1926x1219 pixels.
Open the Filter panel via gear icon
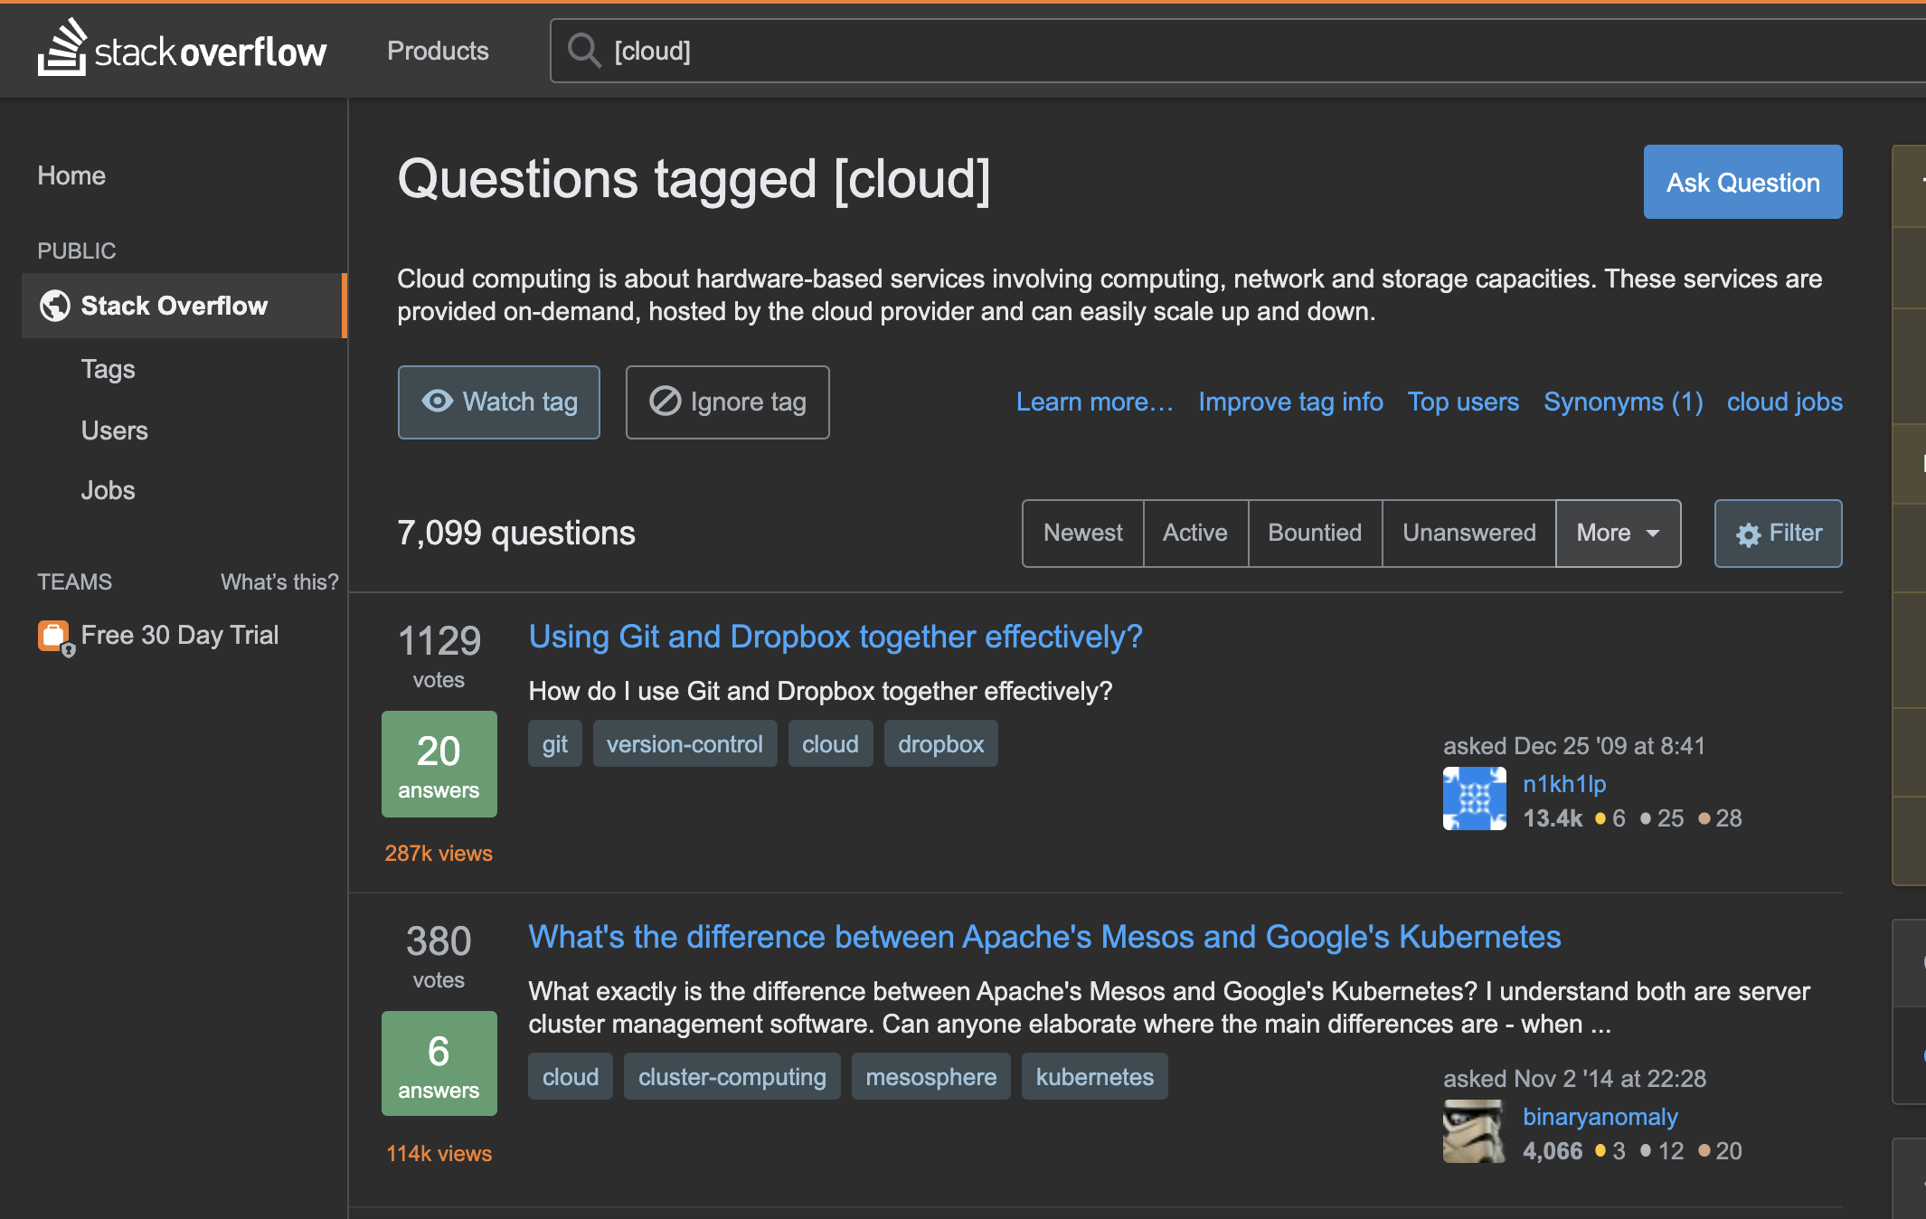click(x=1750, y=533)
